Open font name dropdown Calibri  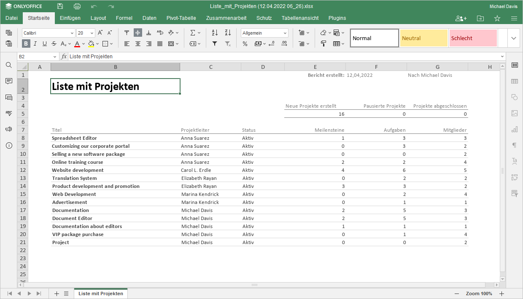[72, 33]
